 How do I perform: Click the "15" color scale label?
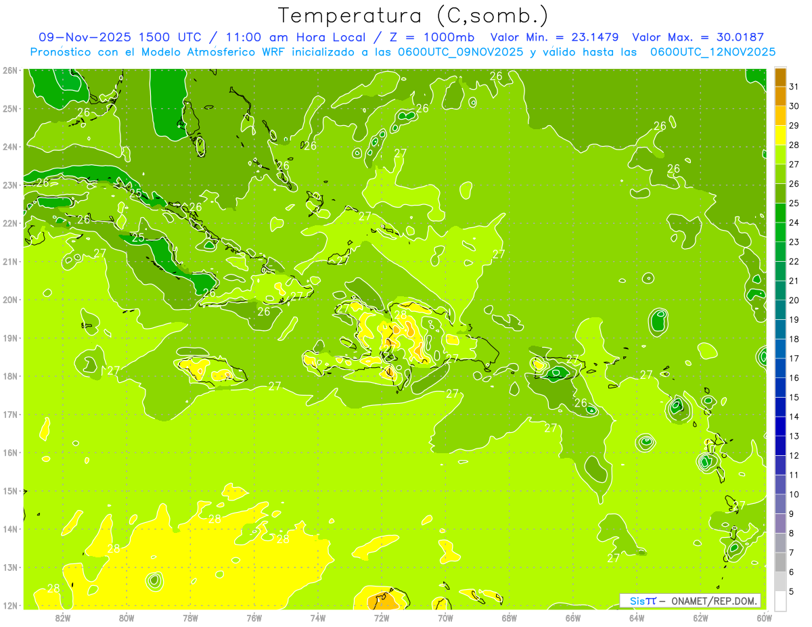(794, 398)
